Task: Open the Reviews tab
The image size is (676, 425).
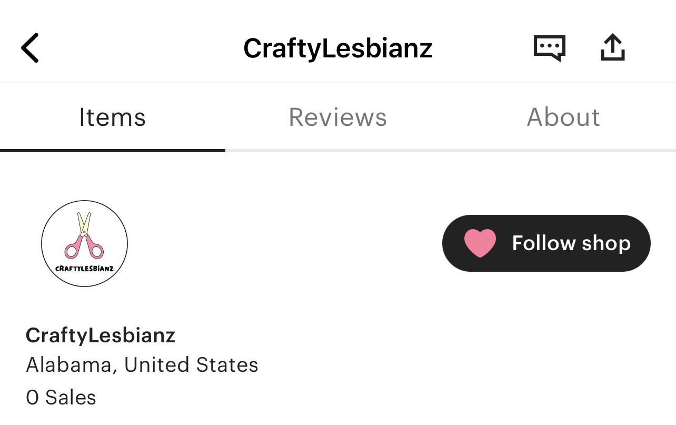Action: [337, 117]
